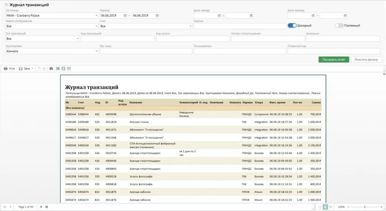The height and width of the screenshot is (211, 386).
Task: Select continuous page display mode icon
Action: pos(325,207)
